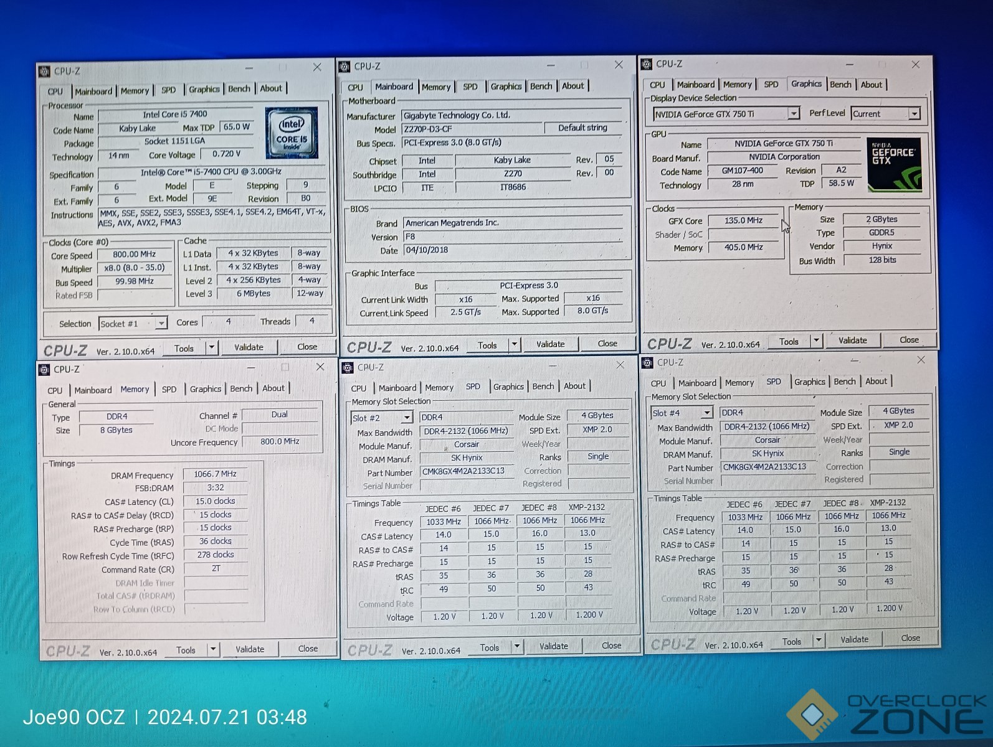Click the Intel Core i5 logo

coord(291,133)
